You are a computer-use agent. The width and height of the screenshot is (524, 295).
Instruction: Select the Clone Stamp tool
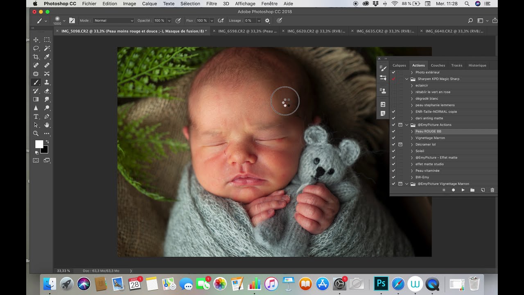47,82
